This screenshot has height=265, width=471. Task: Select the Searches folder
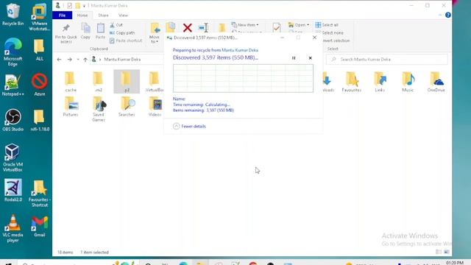127,106
